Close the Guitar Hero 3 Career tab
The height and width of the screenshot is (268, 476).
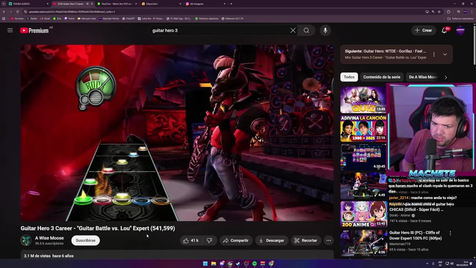point(92,4)
